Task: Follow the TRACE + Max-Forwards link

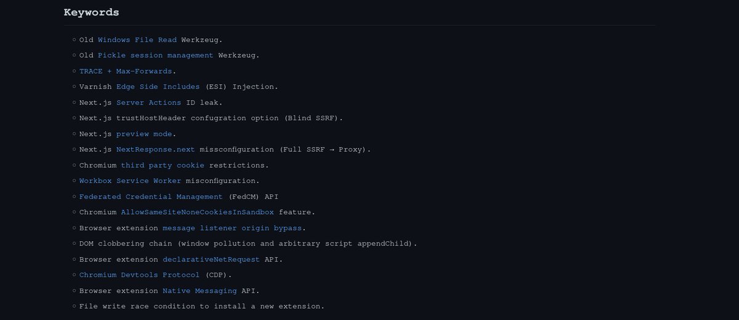Action: 126,71
